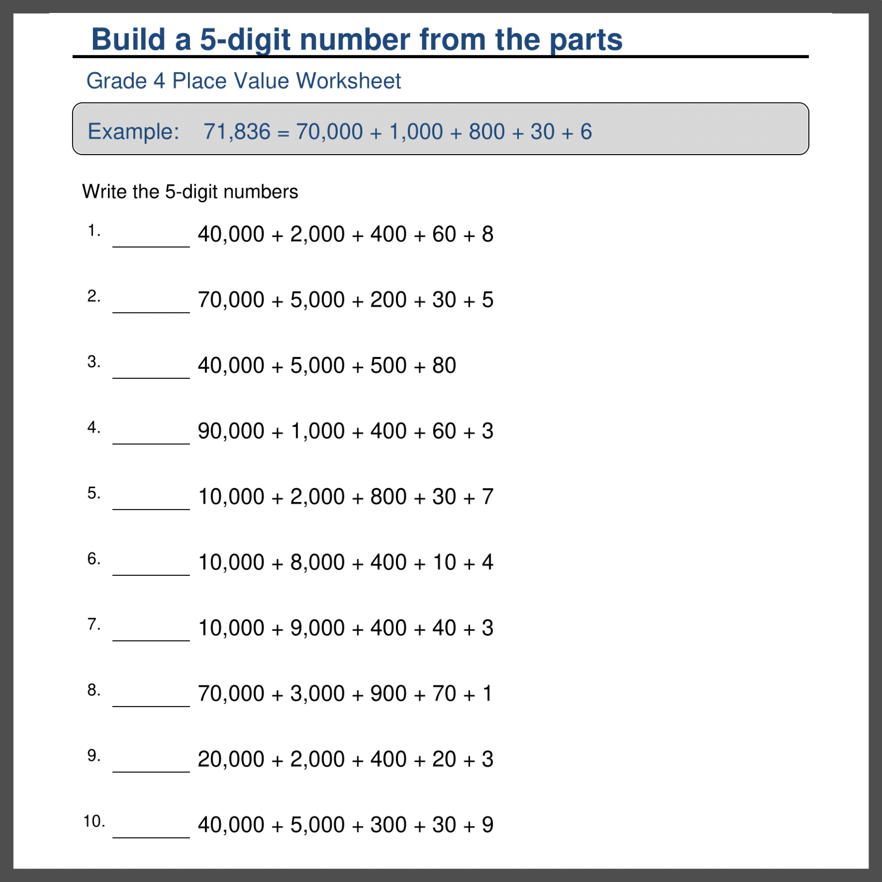Click the expression 40,000 + 5,000 + 500 + 80
Viewport: 882px width, 882px height.
coord(327,366)
